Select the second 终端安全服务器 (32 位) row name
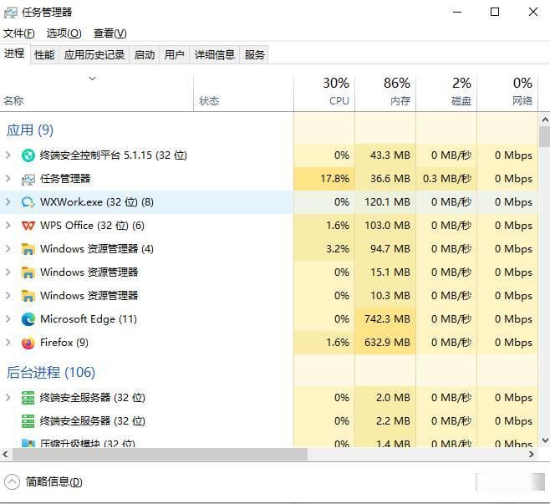The height and width of the screenshot is (504, 550). coord(93,421)
